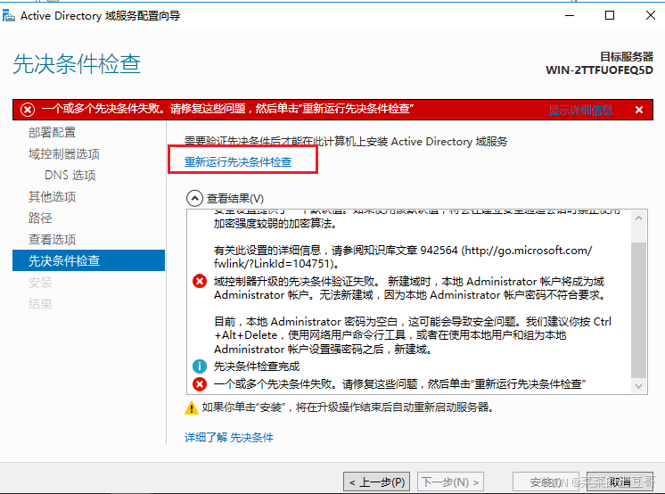Collapse the 查看结果(V) section chevron

(194, 198)
